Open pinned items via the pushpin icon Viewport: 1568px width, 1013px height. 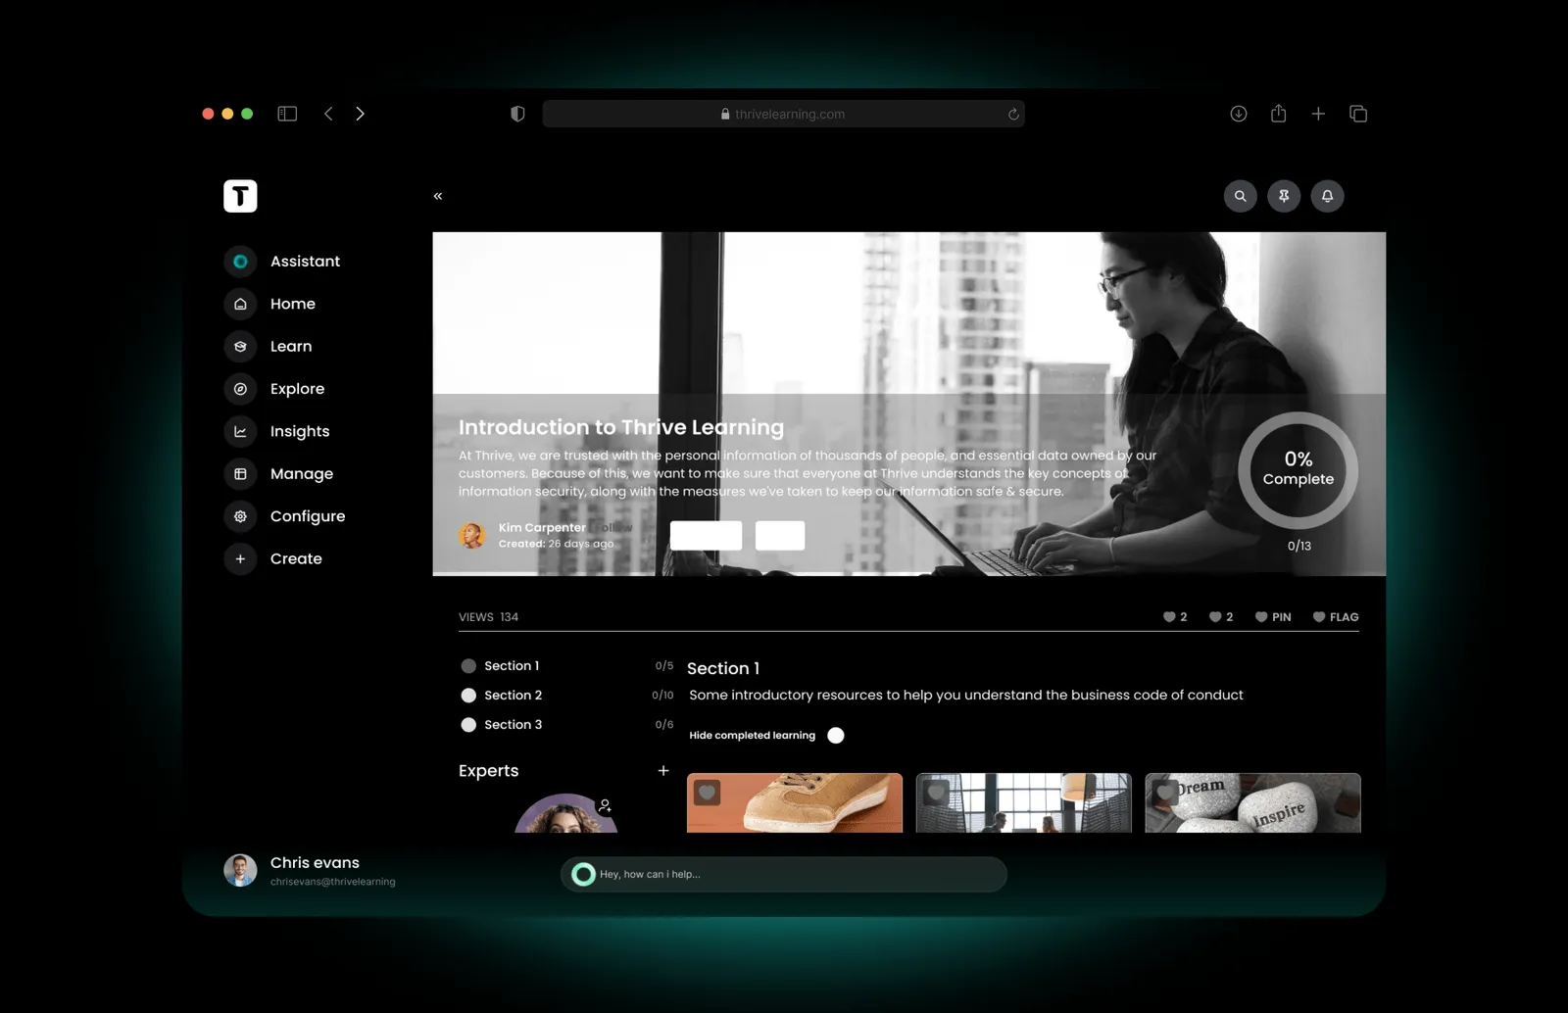click(1284, 196)
